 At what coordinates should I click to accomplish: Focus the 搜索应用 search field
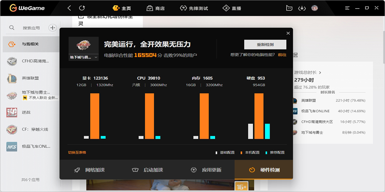pyautogui.click(x=31, y=28)
